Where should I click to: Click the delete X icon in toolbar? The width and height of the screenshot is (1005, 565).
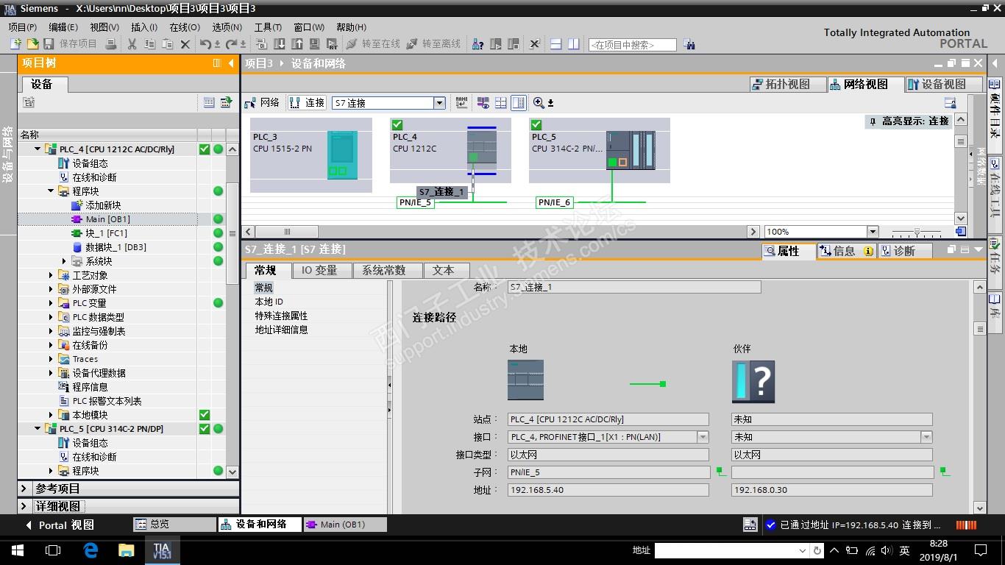185,44
